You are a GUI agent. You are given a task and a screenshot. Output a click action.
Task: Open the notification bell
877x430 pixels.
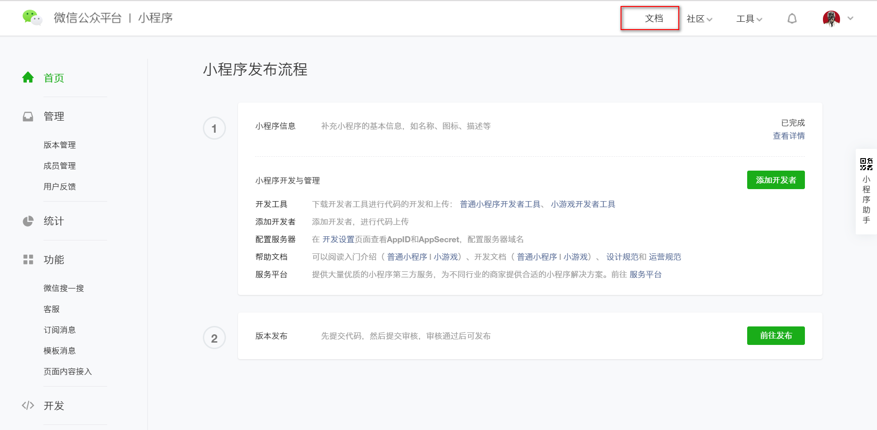click(792, 18)
